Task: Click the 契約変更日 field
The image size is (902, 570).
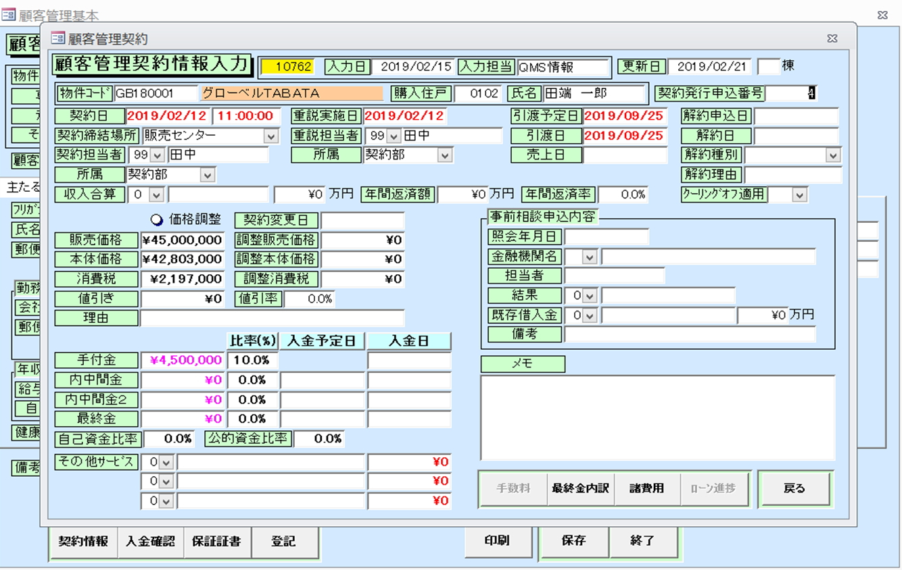Action: click(362, 221)
